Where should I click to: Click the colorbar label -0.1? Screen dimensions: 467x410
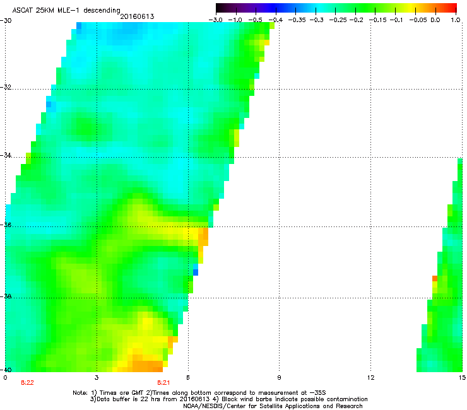[396, 20]
